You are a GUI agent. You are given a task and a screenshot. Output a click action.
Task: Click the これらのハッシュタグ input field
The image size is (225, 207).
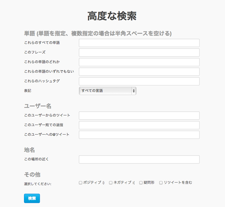point(139,81)
